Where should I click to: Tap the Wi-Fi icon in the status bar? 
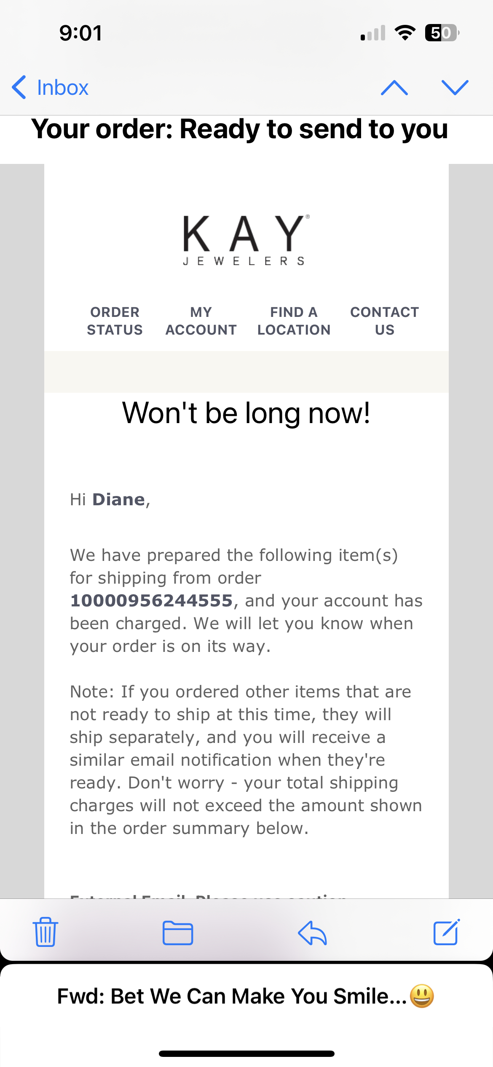405,32
